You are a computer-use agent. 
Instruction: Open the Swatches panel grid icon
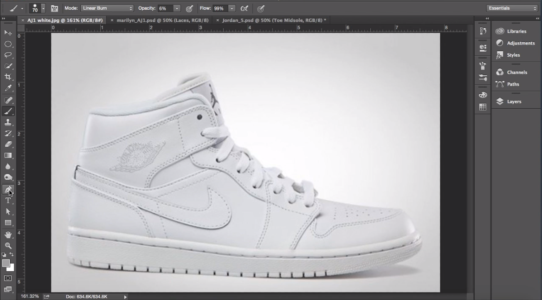(483, 107)
